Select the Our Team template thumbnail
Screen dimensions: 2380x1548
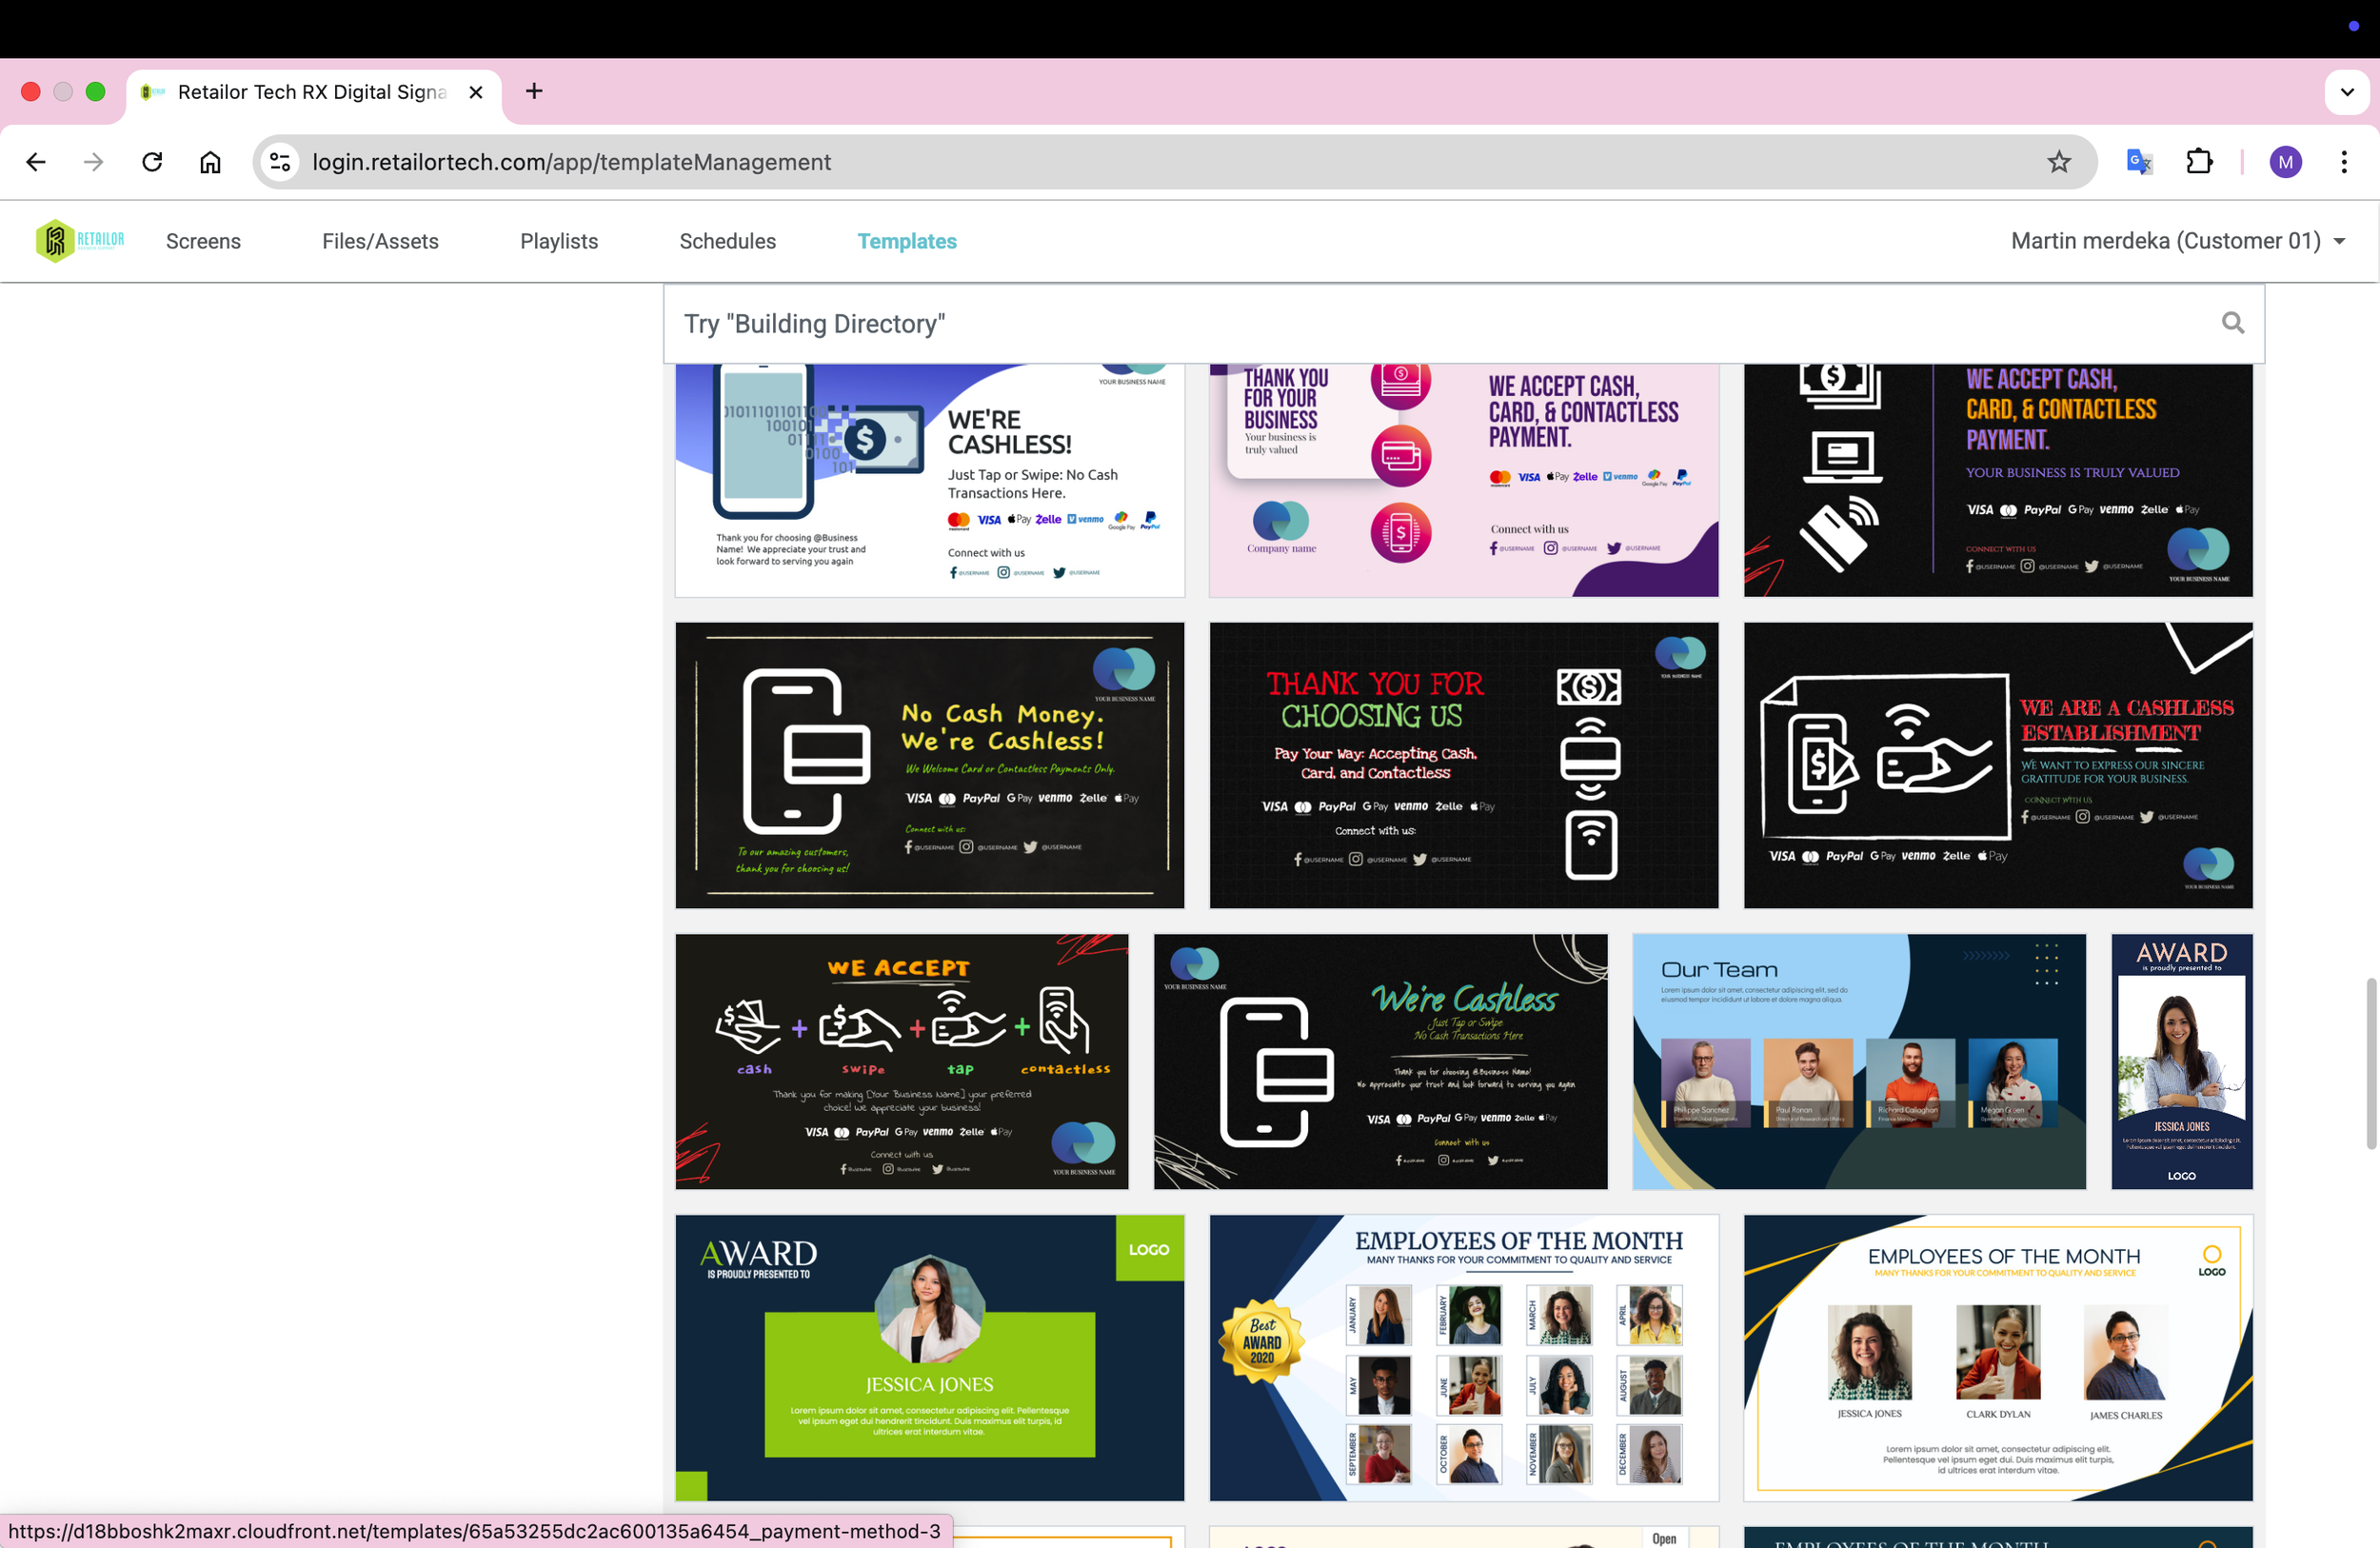(1858, 1061)
